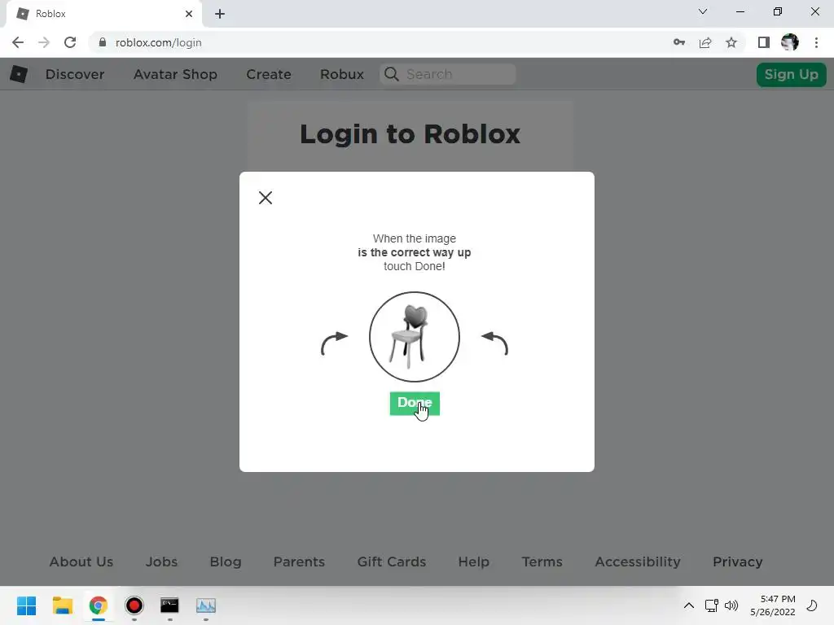Rotate the chair image clockwise with left arrow
The width and height of the screenshot is (834, 625).
click(334, 343)
